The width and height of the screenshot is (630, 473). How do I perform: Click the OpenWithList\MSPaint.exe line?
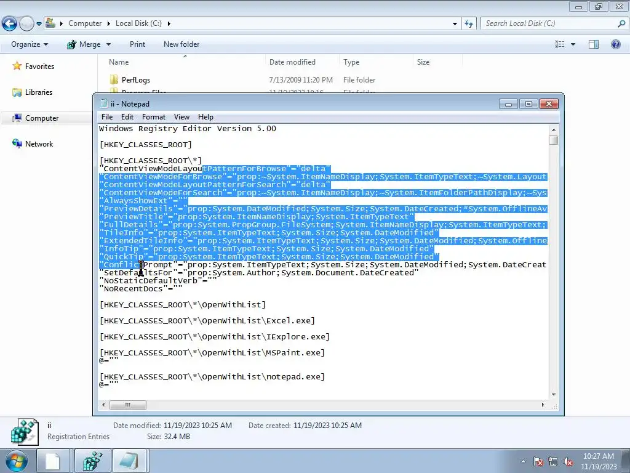(x=212, y=353)
